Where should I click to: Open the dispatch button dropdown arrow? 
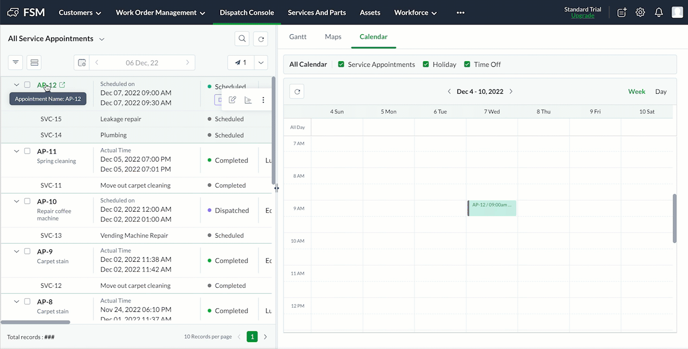tap(261, 62)
